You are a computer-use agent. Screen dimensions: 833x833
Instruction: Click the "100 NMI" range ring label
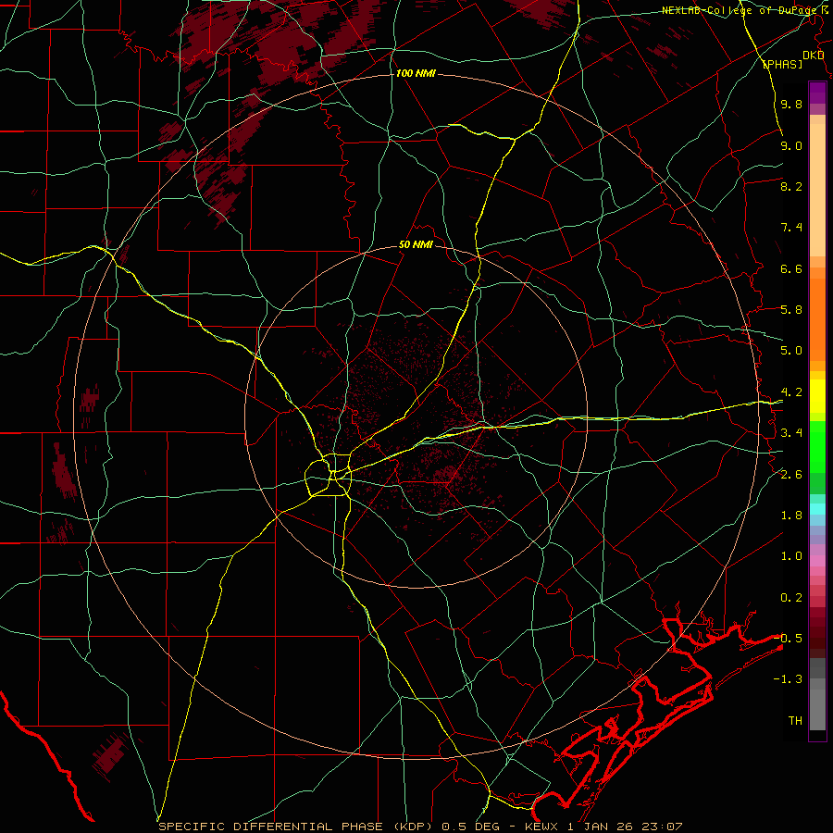point(416,73)
